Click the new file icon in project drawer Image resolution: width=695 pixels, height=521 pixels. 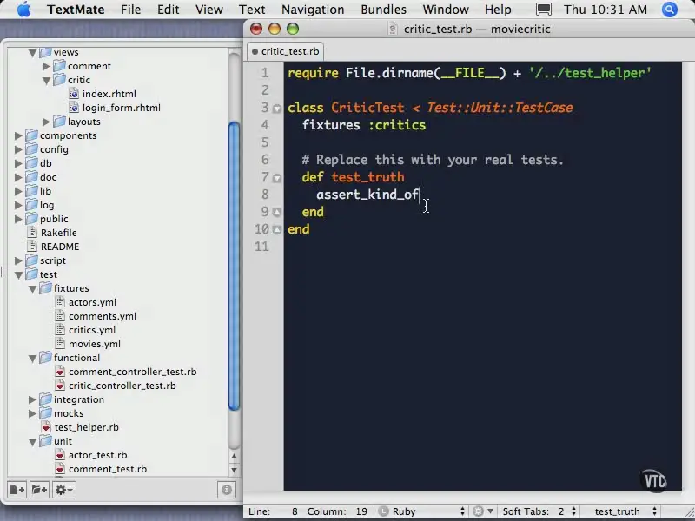coord(17,490)
